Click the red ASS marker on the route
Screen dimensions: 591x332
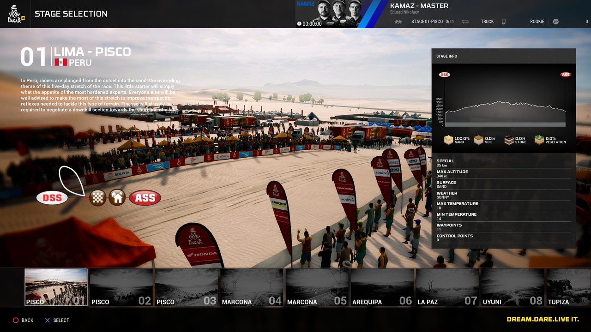(x=145, y=198)
